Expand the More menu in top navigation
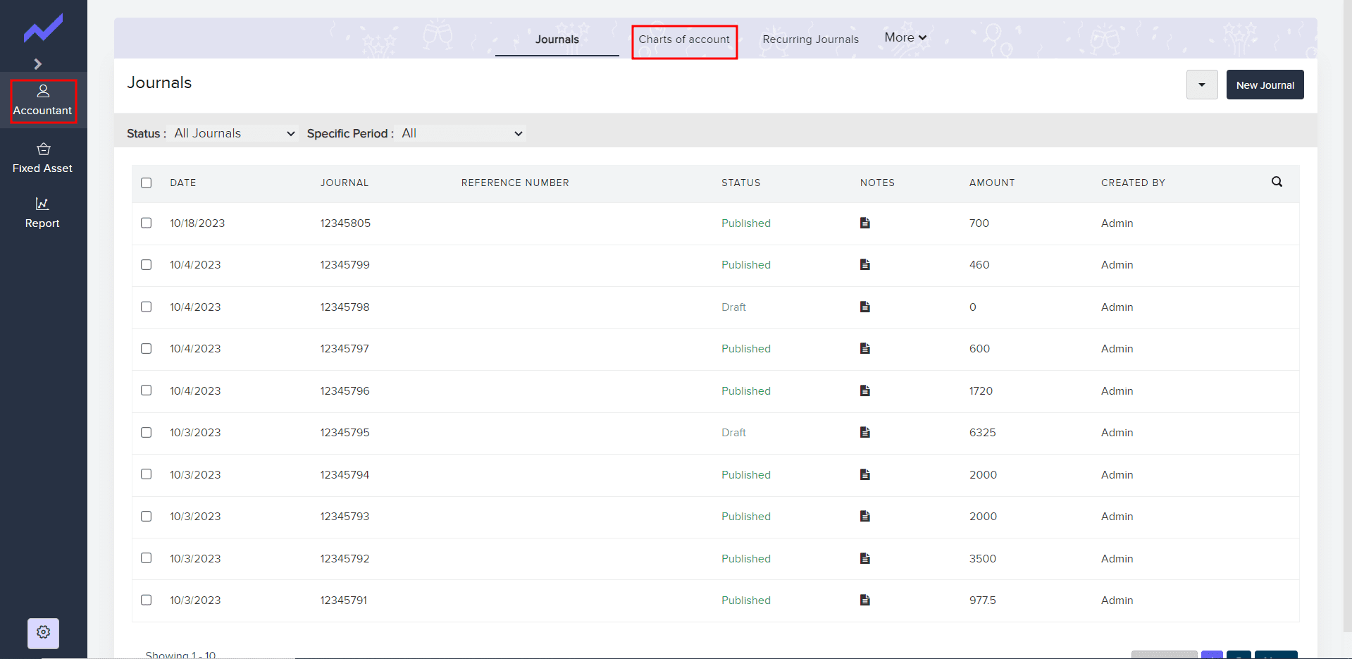1352x659 pixels. click(x=905, y=38)
